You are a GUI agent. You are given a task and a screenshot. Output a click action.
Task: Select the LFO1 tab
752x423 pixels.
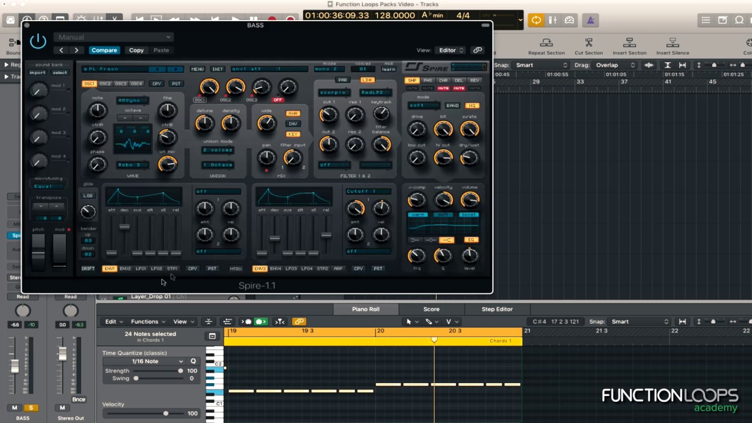[x=141, y=268]
